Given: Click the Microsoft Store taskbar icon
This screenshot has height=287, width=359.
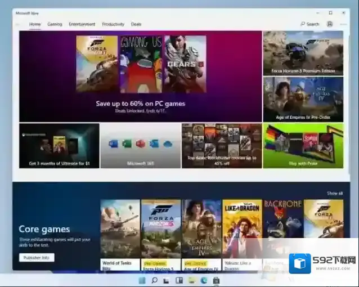Looking at the screenshot, I should tap(216, 280).
